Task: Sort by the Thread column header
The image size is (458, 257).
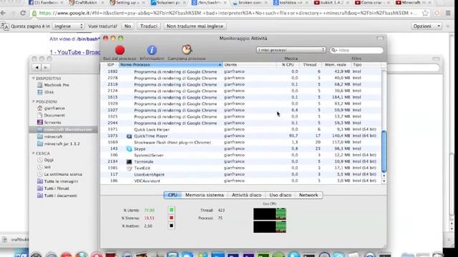Action: point(310,65)
